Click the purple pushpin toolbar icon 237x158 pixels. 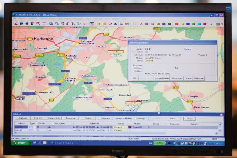[x=68, y=24]
